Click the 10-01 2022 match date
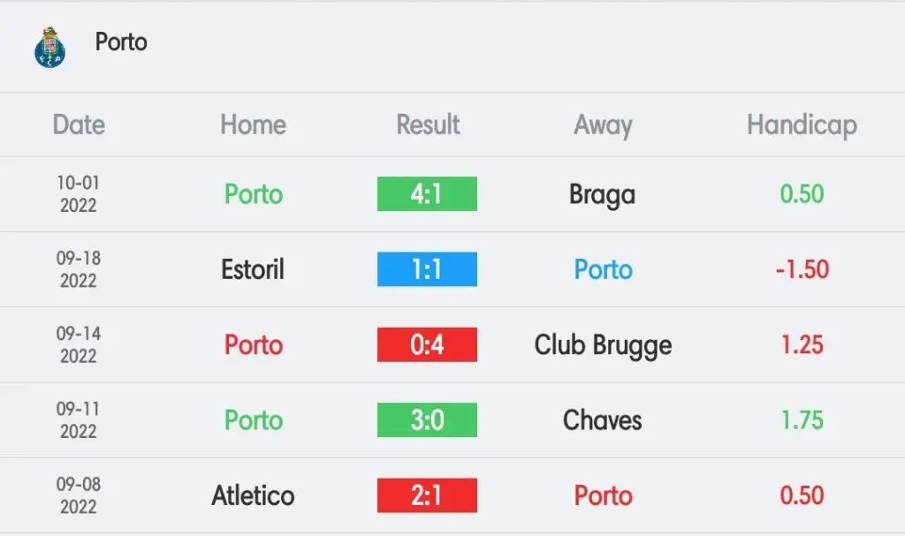The image size is (905, 536). tap(79, 194)
